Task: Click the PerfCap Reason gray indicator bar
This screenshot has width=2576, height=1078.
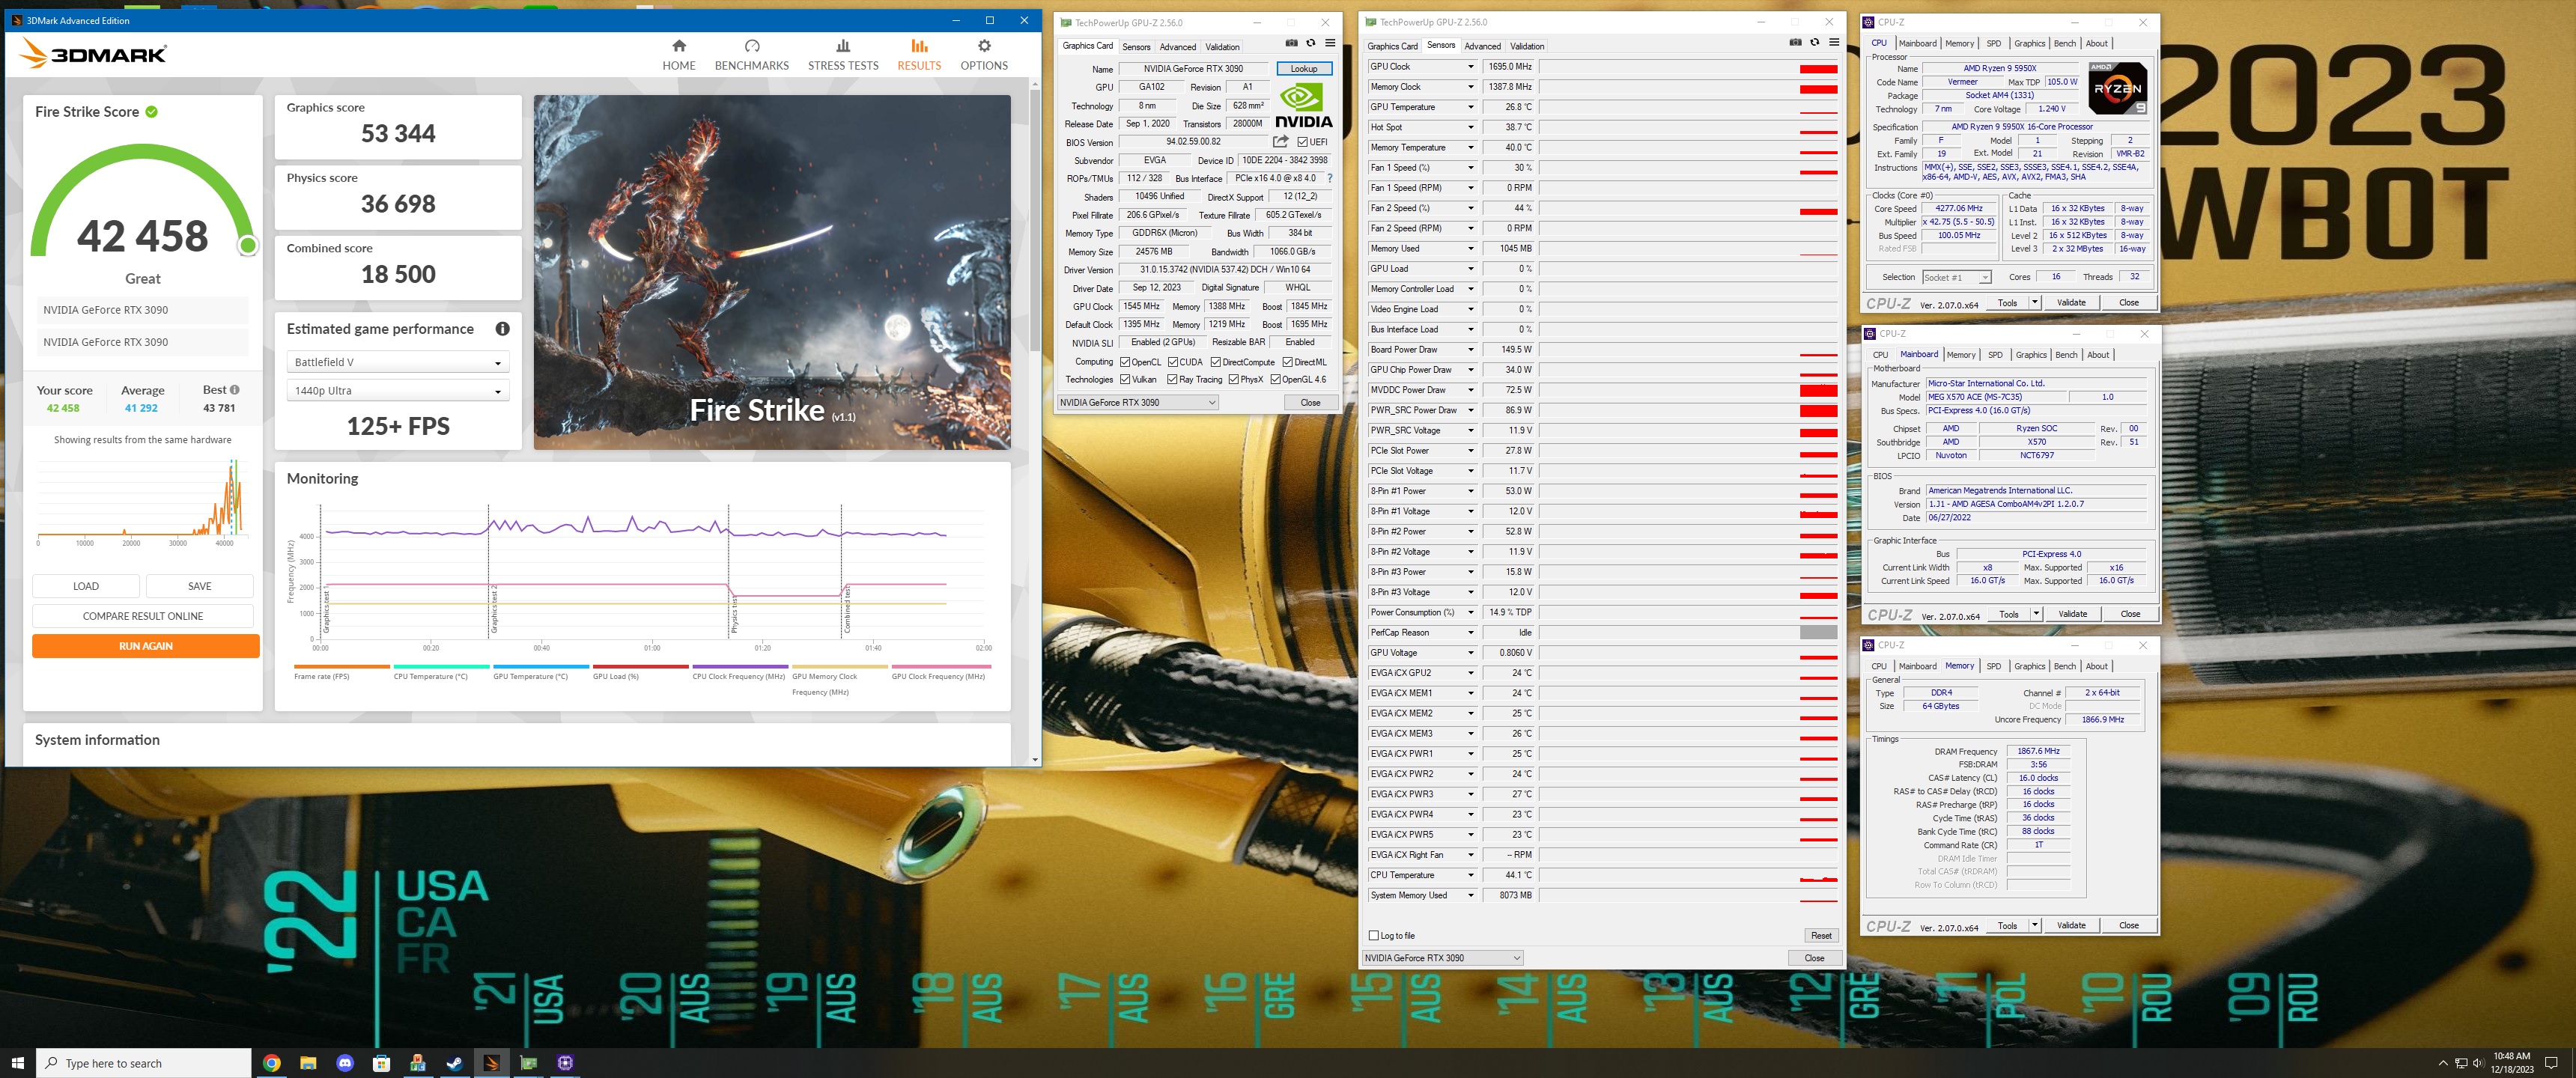Action: tap(1818, 633)
